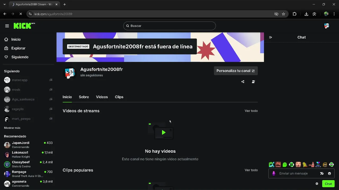Go back with browser back arrow
The image size is (339, 190).
pos(5,14)
